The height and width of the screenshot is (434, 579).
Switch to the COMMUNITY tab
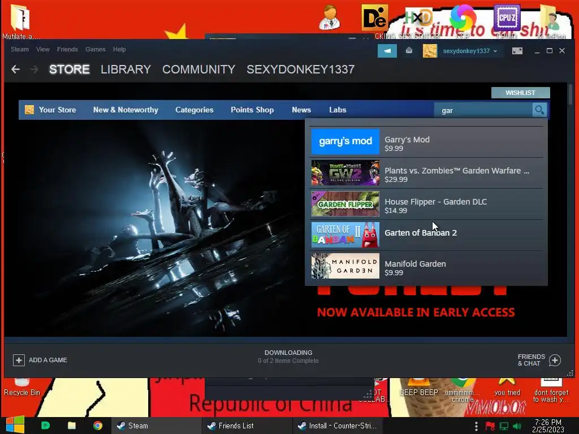(x=198, y=70)
